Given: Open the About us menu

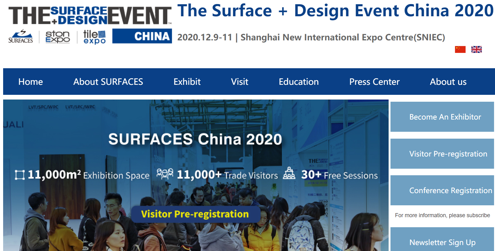Looking at the screenshot, I should click(x=448, y=82).
